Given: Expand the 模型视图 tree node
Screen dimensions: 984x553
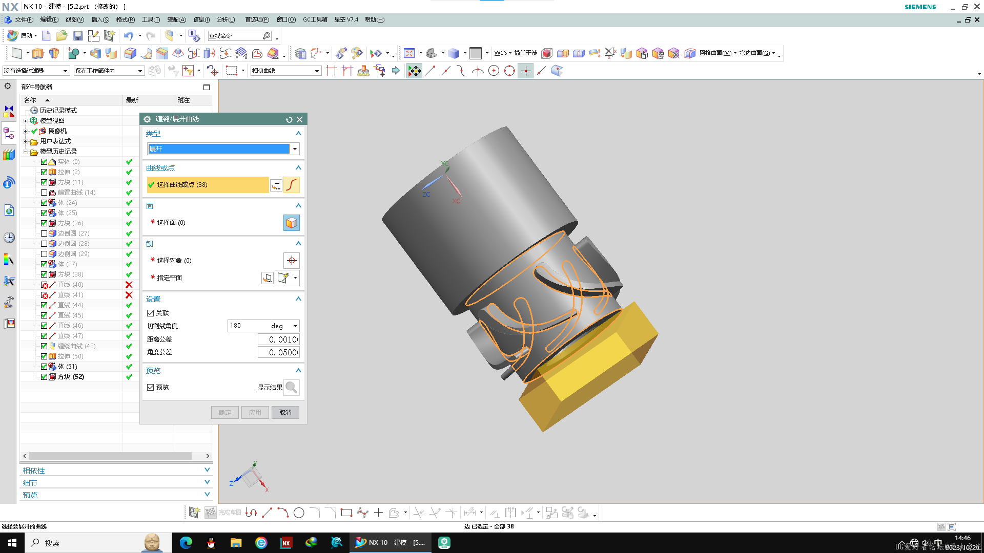Looking at the screenshot, I should (25, 121).
